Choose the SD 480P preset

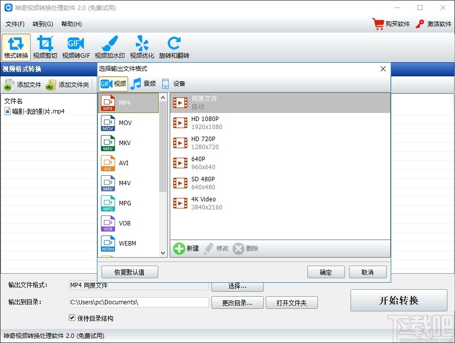(280, 183)
